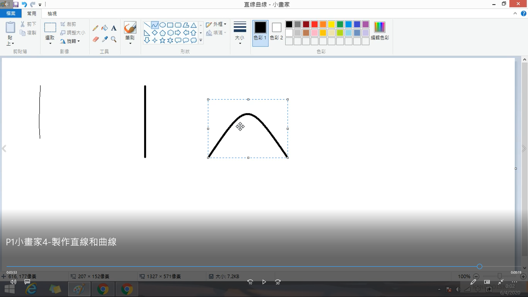Skip back 10 seconds
Screen dimensions: 528x297
pyautogui.click(x=250, y=282)
